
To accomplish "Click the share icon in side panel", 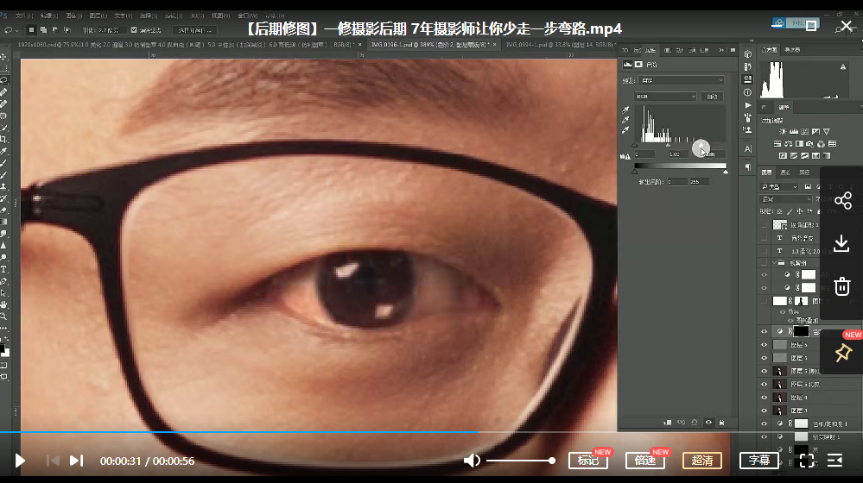I will pos(842,201).
